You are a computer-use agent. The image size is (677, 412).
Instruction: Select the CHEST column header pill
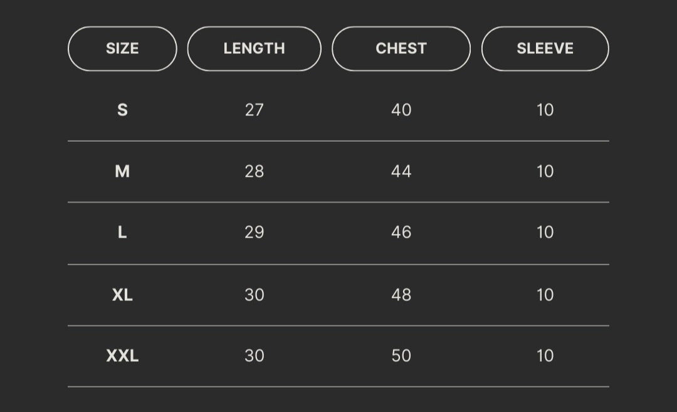(x=401, y=49)
